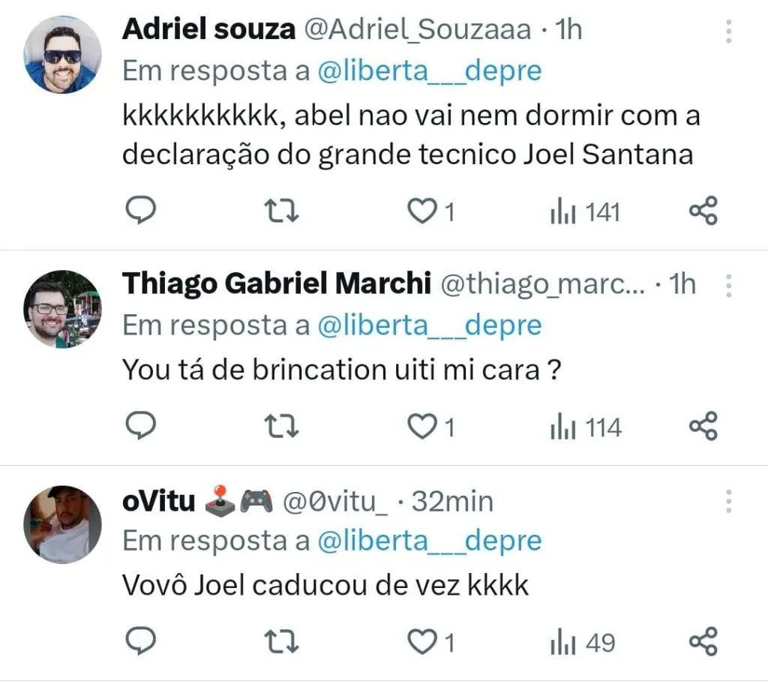Retweet Thiago Gabriel Marchi's tweet
Image resolution: width=768 pixels, height=684 pixels.
tap(283, 427)
